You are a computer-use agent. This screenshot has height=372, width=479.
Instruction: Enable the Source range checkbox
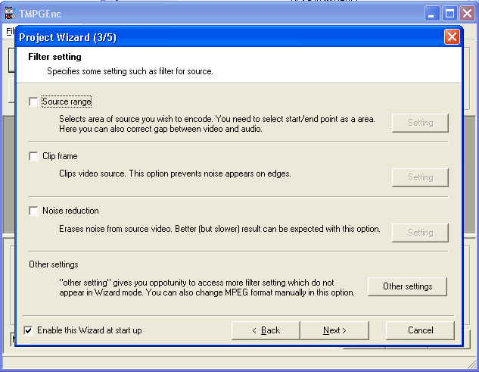pyautogui.click(x=33, y=102)
